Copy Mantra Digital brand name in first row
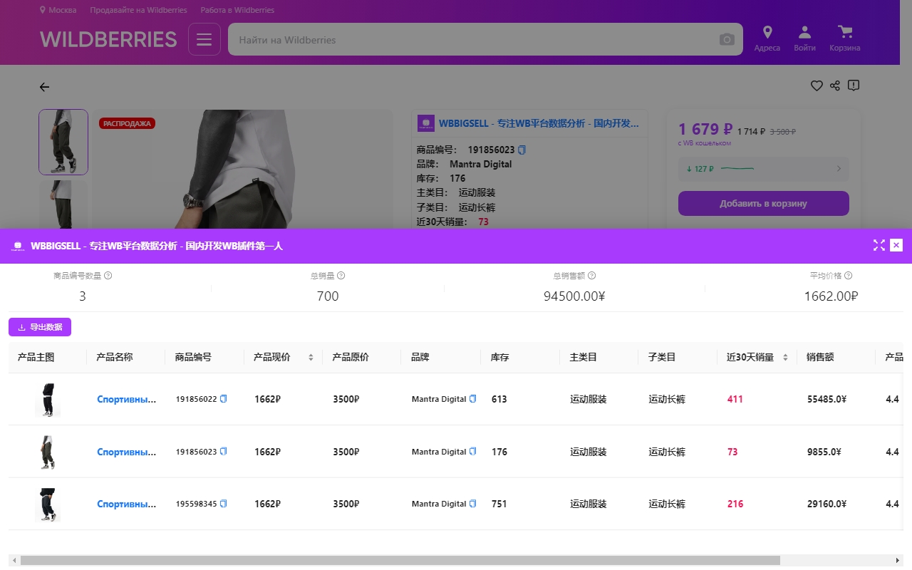This screenshot has height=570, width=912. click(x=473, y=399)
